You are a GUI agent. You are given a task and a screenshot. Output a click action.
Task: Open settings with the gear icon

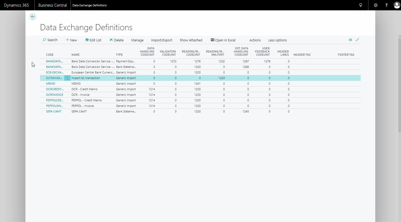[376, 5]
